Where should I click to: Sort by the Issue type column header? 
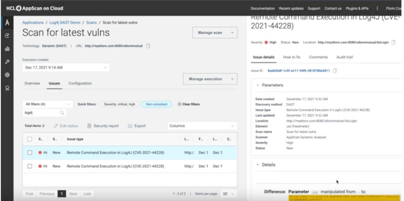coord(75,139)
